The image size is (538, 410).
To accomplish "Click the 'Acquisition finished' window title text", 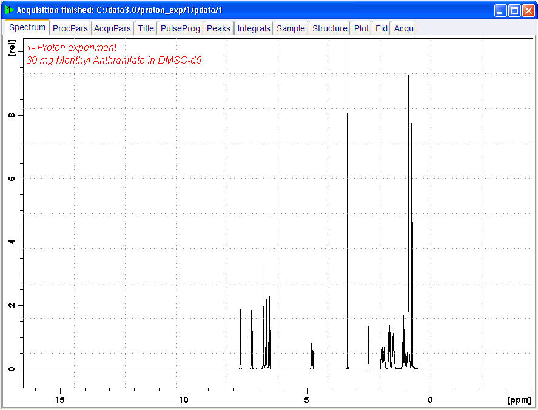I will [119, 10].
